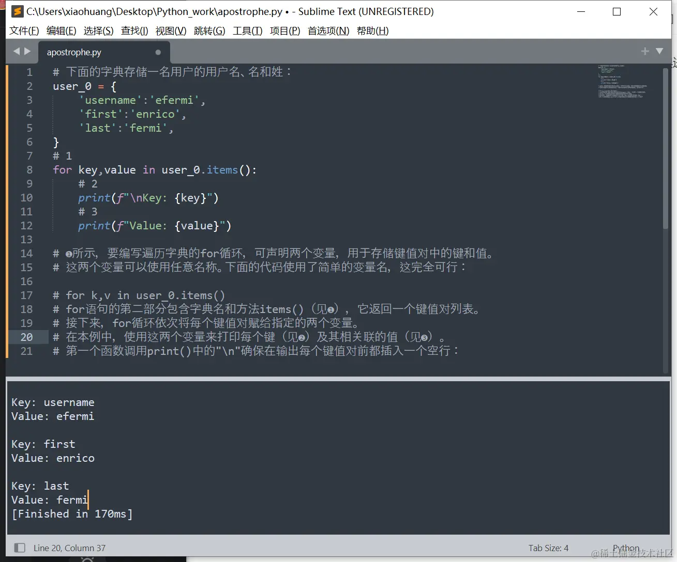
Task: Open the 文件(F) menu
Action: pos(24,31)
